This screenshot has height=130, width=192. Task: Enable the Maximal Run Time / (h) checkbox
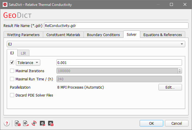coord(12,79)
